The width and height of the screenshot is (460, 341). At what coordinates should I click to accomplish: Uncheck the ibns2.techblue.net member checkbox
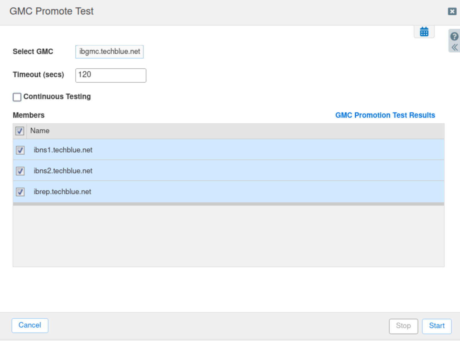coord(20,171)
